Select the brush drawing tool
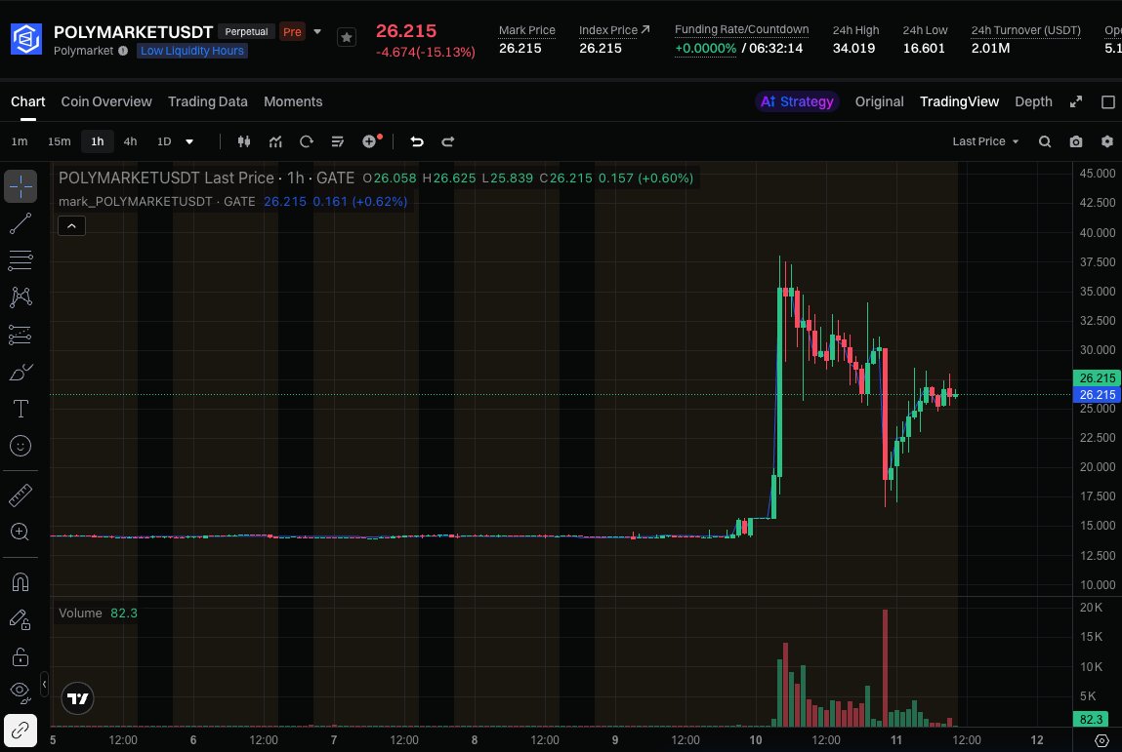The height and width of the screenshot is (752, 1122). (21, 372)
